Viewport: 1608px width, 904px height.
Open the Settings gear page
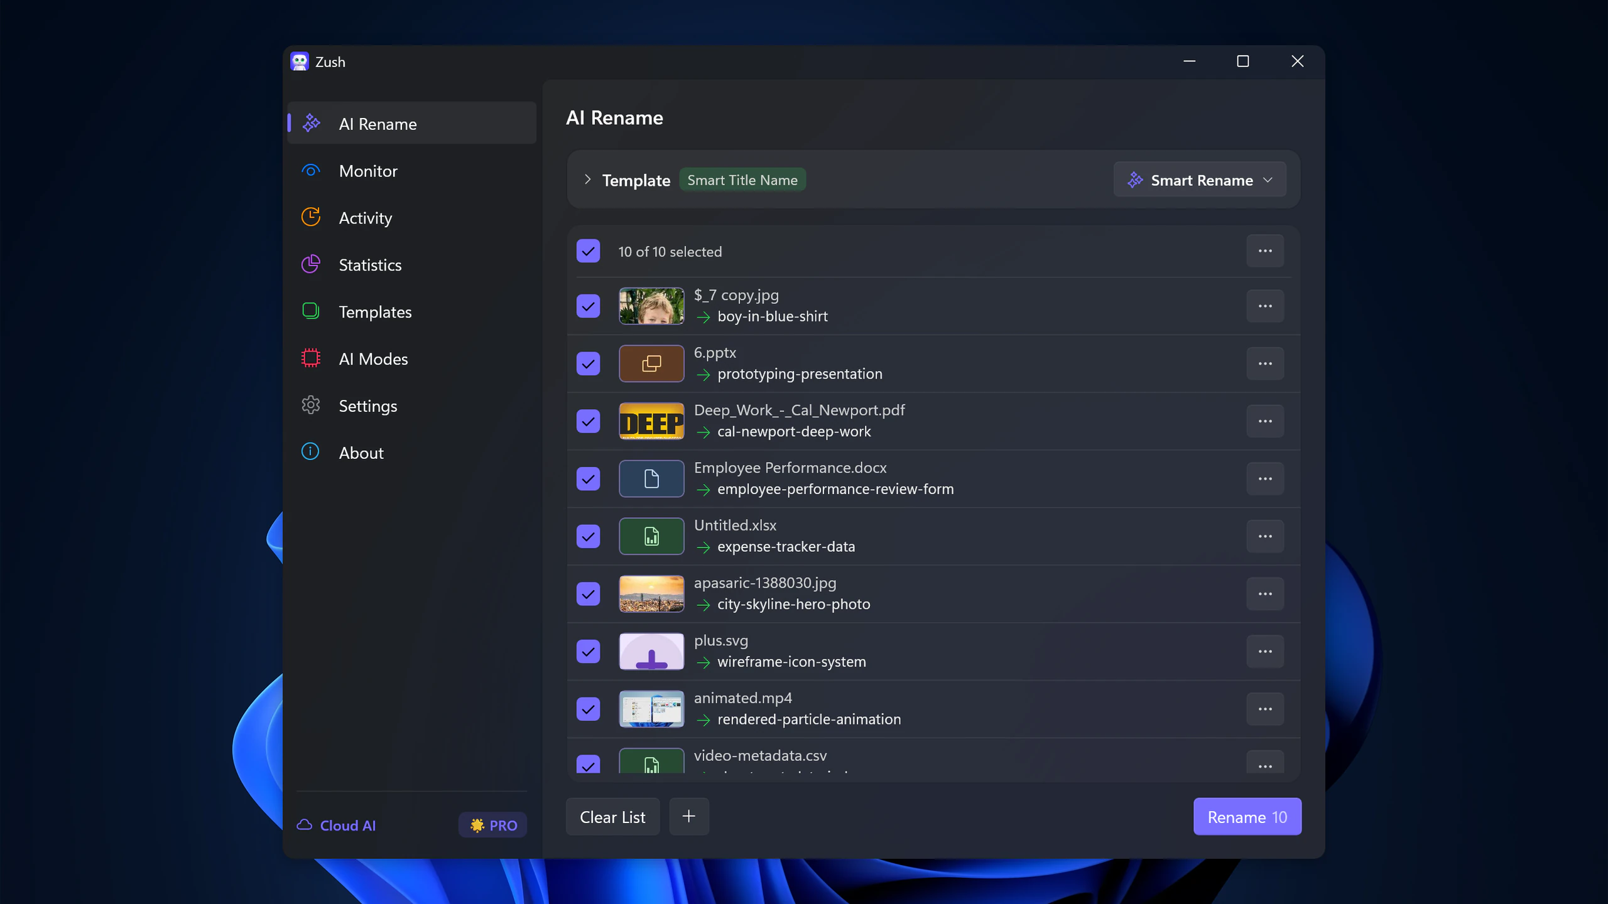point(411,406)
